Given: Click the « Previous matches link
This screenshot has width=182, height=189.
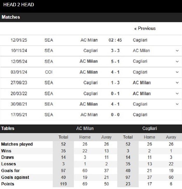Looking at the screenshot, I should [x=145, y=28].
